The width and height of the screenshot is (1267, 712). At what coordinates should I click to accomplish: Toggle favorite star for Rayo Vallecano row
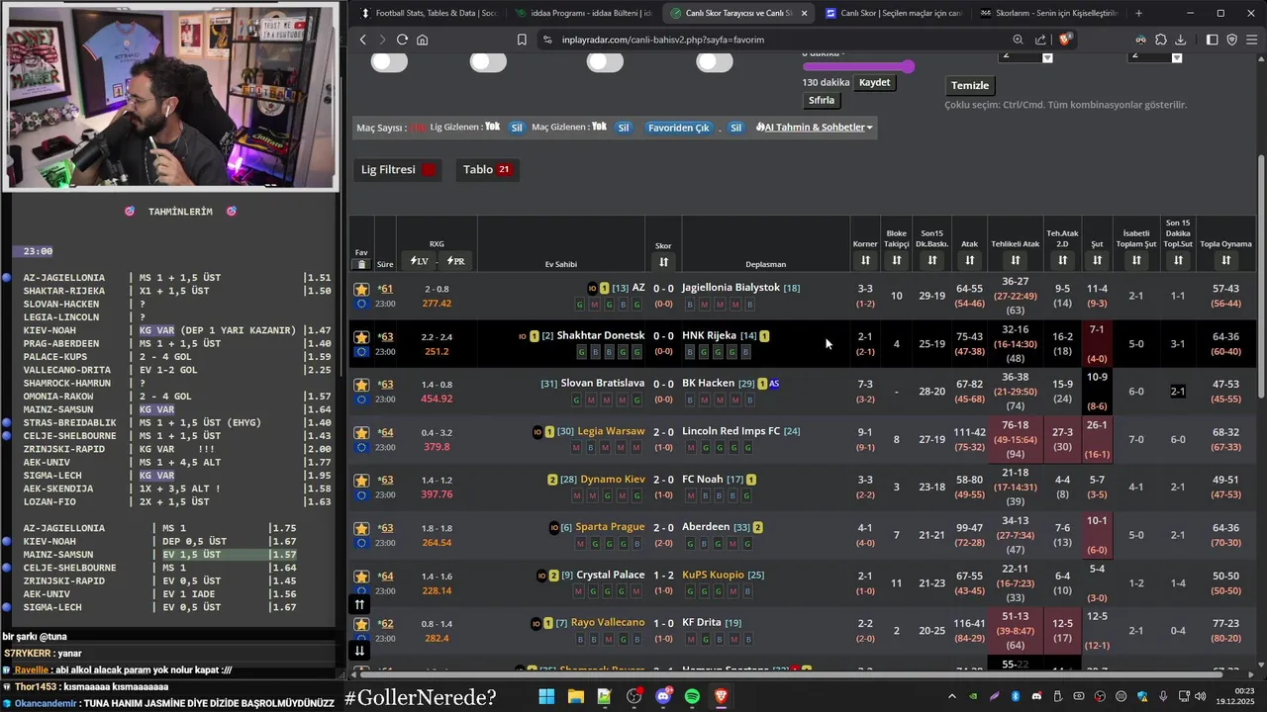pyautogui.click(x=361, y=624)
